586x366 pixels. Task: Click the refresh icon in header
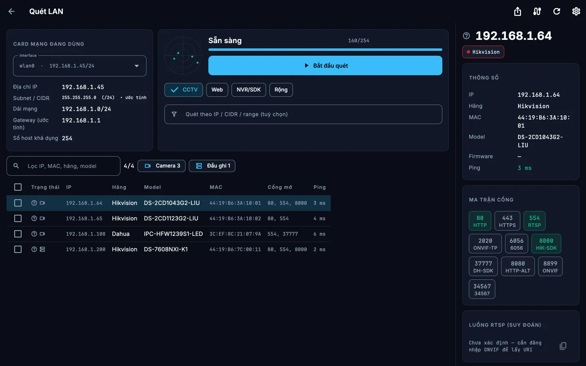[557, 11]
